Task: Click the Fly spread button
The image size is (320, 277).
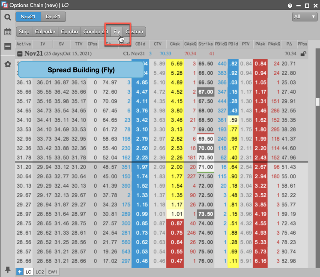Action: (117, 32)
